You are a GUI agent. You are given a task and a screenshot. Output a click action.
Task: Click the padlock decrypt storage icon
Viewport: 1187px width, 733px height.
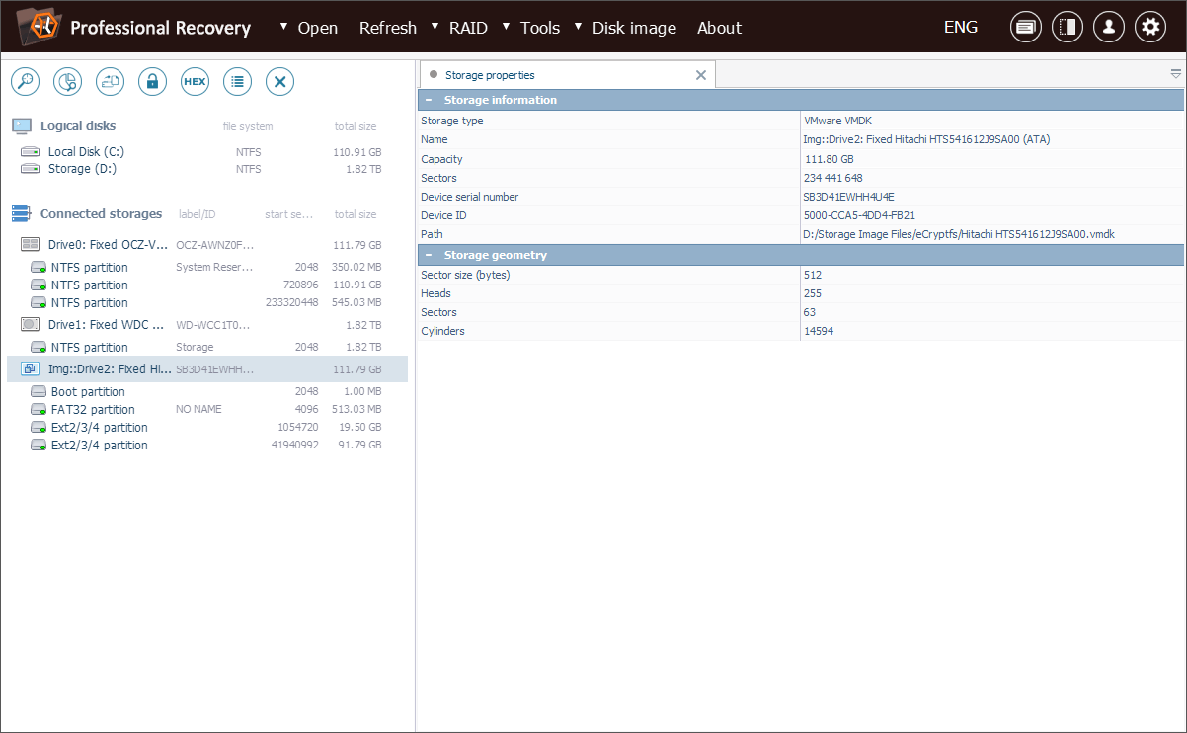click(x=152, y=82)
